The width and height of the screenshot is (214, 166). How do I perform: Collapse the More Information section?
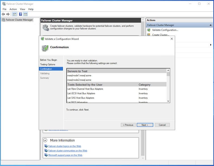(45, 140)
